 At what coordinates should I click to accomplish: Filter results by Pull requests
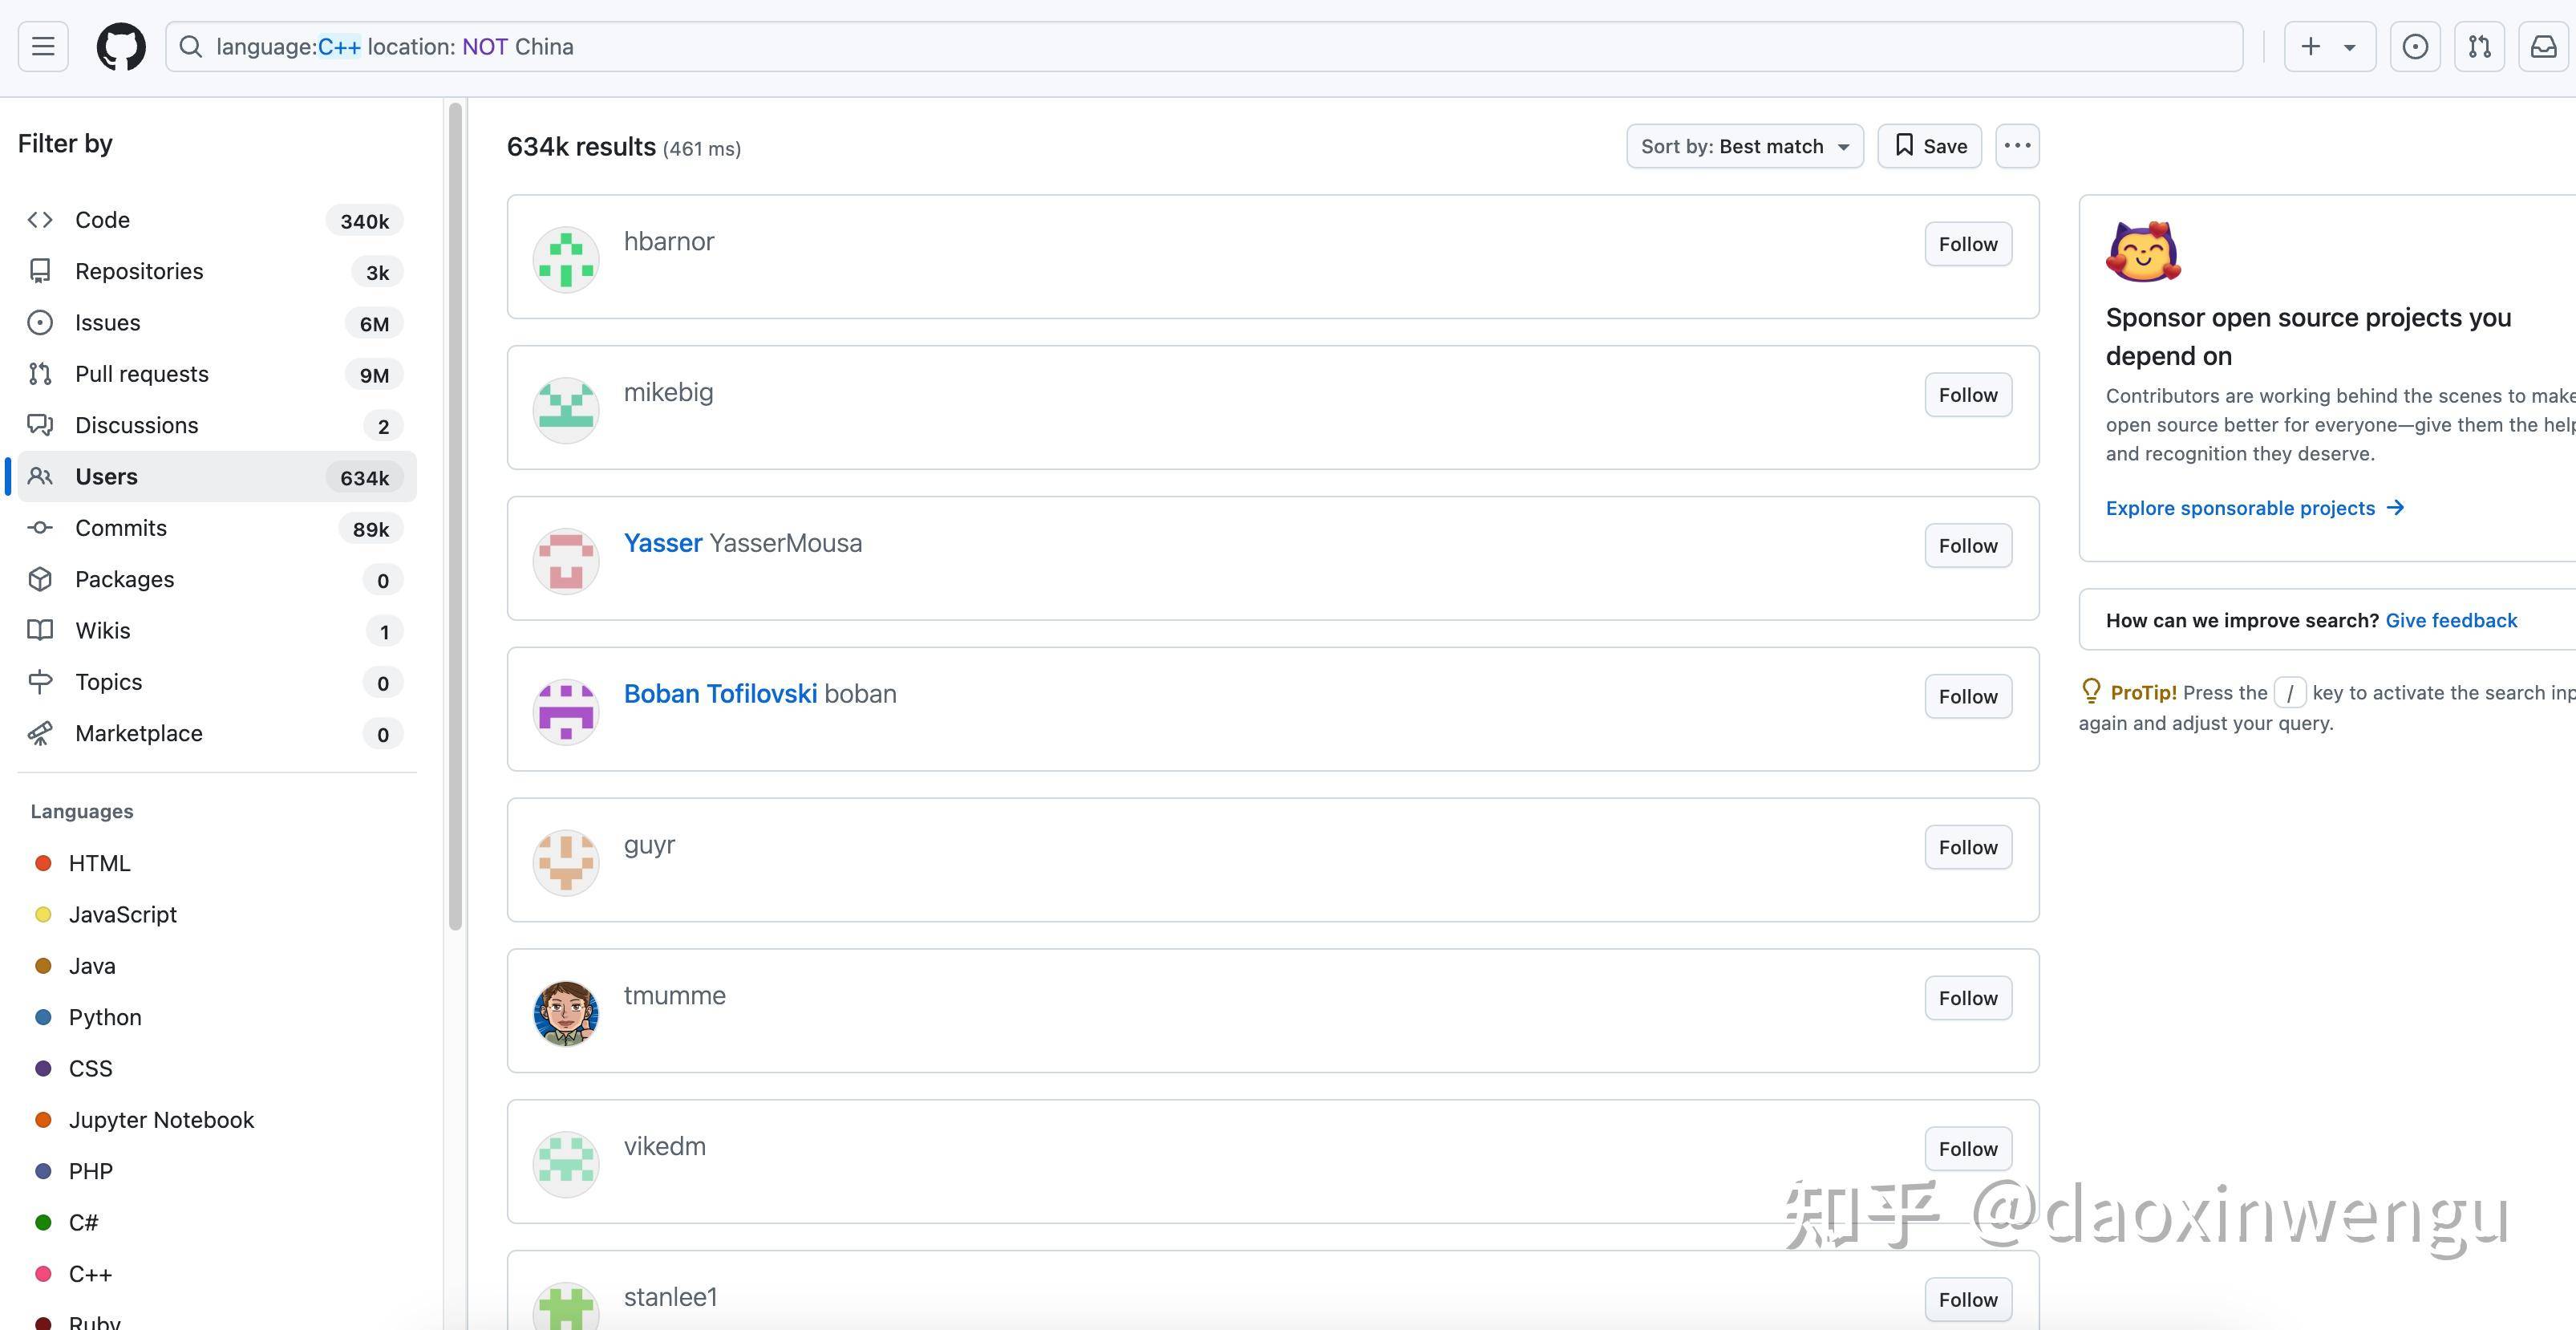[216, 374]
